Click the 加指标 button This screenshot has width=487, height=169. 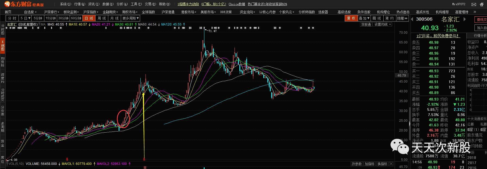369,164
